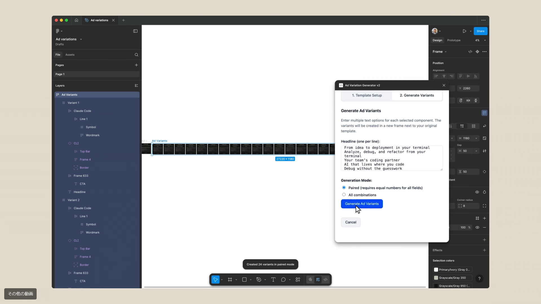Screen dimensions: 541x304
Task: Select the Pen tool in toolbar
Action: [x=259, y=280]
